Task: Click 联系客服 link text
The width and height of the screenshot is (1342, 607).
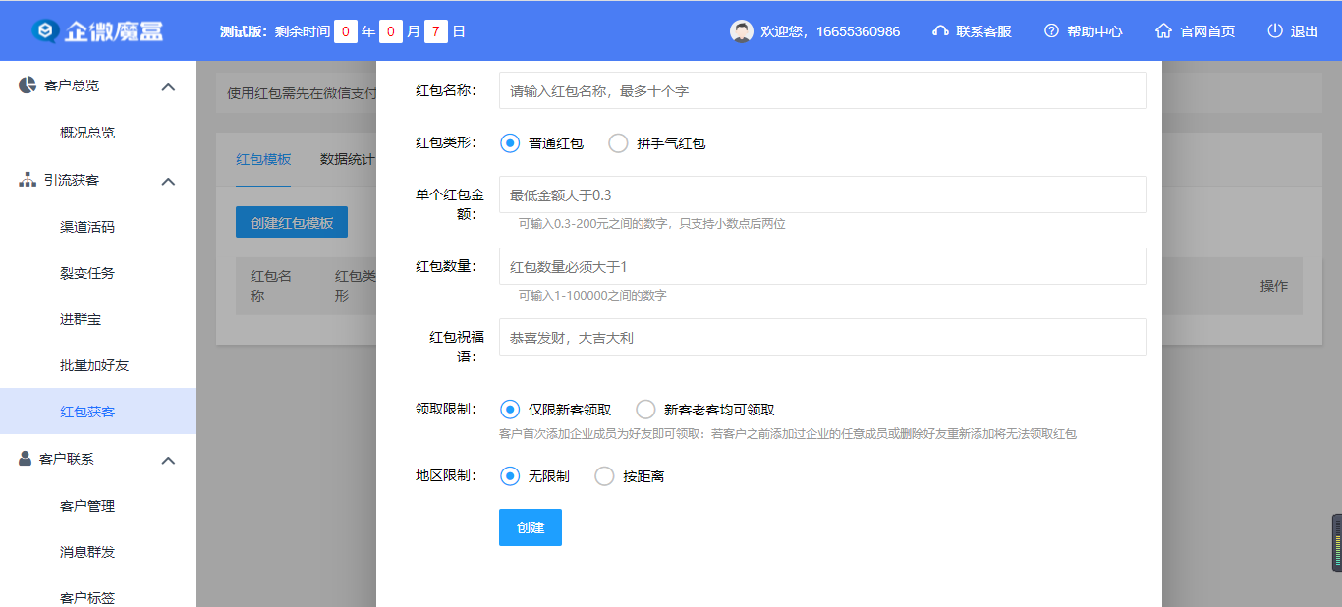Action: (x=983, y=31)
